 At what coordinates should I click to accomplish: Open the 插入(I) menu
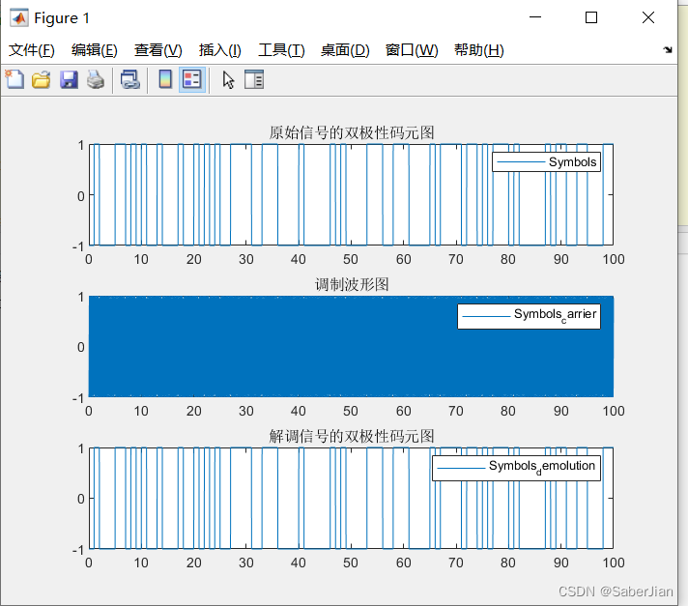pyautogui.click(x=219, y=50)
